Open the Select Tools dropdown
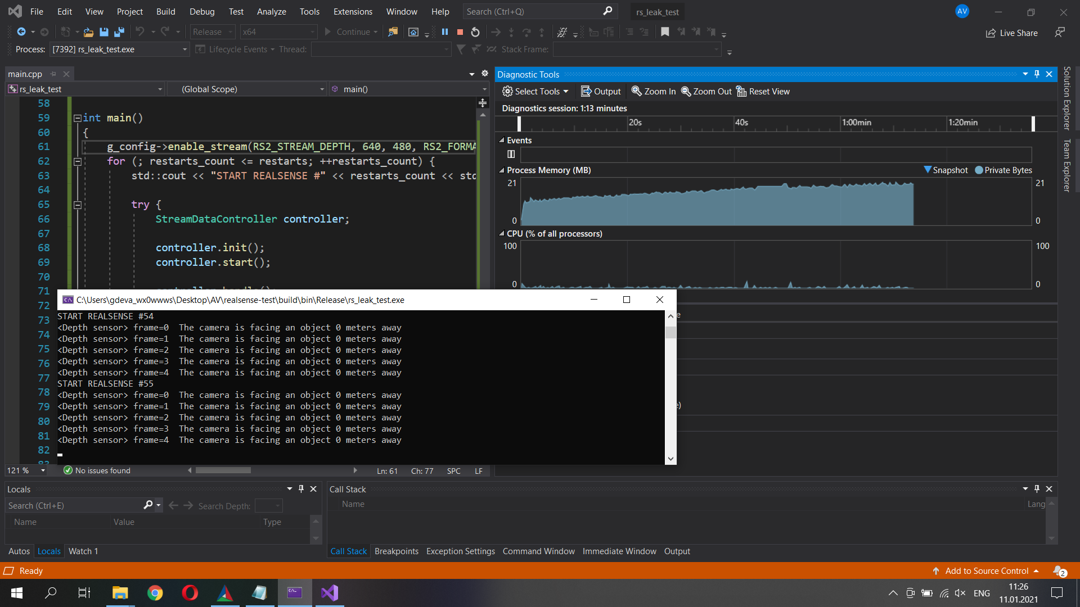 535,91
